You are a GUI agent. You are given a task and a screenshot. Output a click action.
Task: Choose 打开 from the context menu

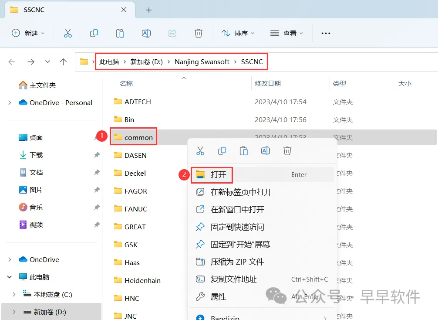[262, 175]
